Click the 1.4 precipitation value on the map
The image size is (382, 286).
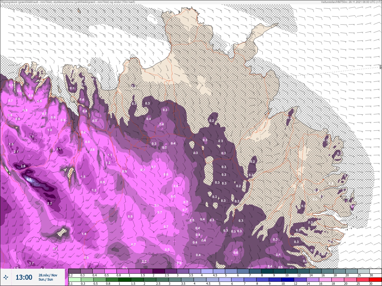[84, 234]
